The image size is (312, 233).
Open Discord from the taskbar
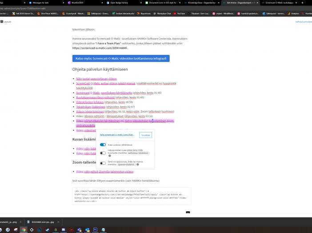[64, 229]
